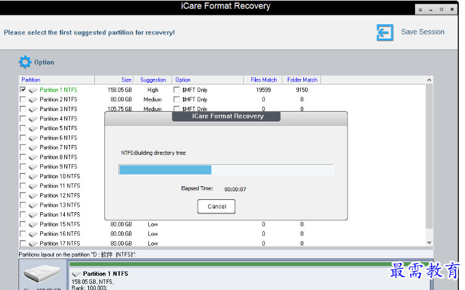The width and height of the screenshot is (465, 290).
Task: Click the drive icon beside Partition 3 NTFS
Action: (x=33, y=109)
